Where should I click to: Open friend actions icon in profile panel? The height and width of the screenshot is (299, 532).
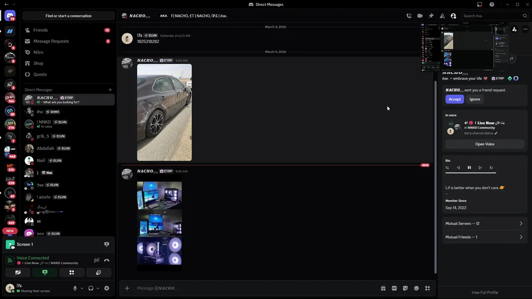pyautogui.click(x=515, y=29)
